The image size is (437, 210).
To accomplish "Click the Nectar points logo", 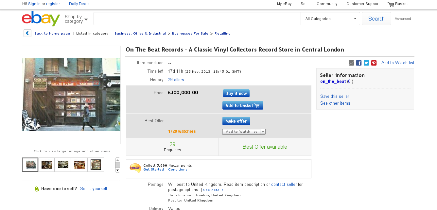I will tap(135, 168).
